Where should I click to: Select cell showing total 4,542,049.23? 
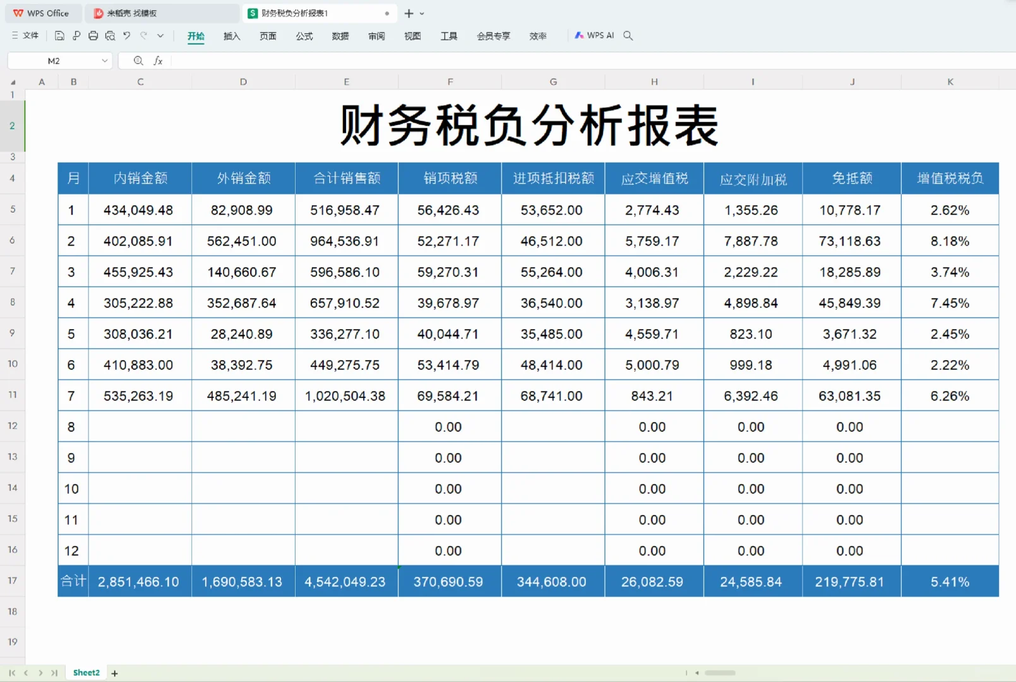click(346, 581)
